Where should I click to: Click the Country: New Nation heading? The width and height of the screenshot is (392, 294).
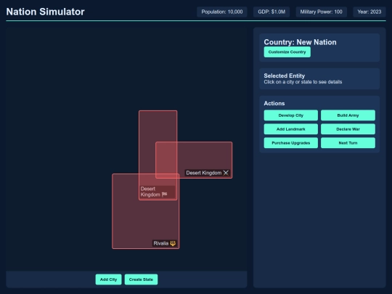300,42
